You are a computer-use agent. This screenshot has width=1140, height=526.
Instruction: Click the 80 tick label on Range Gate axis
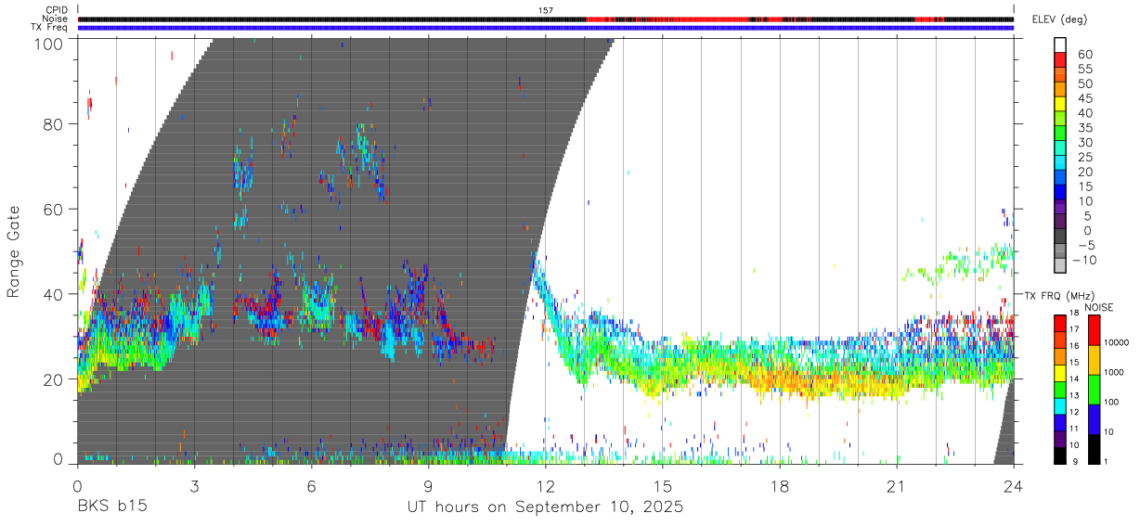point(55,124)
